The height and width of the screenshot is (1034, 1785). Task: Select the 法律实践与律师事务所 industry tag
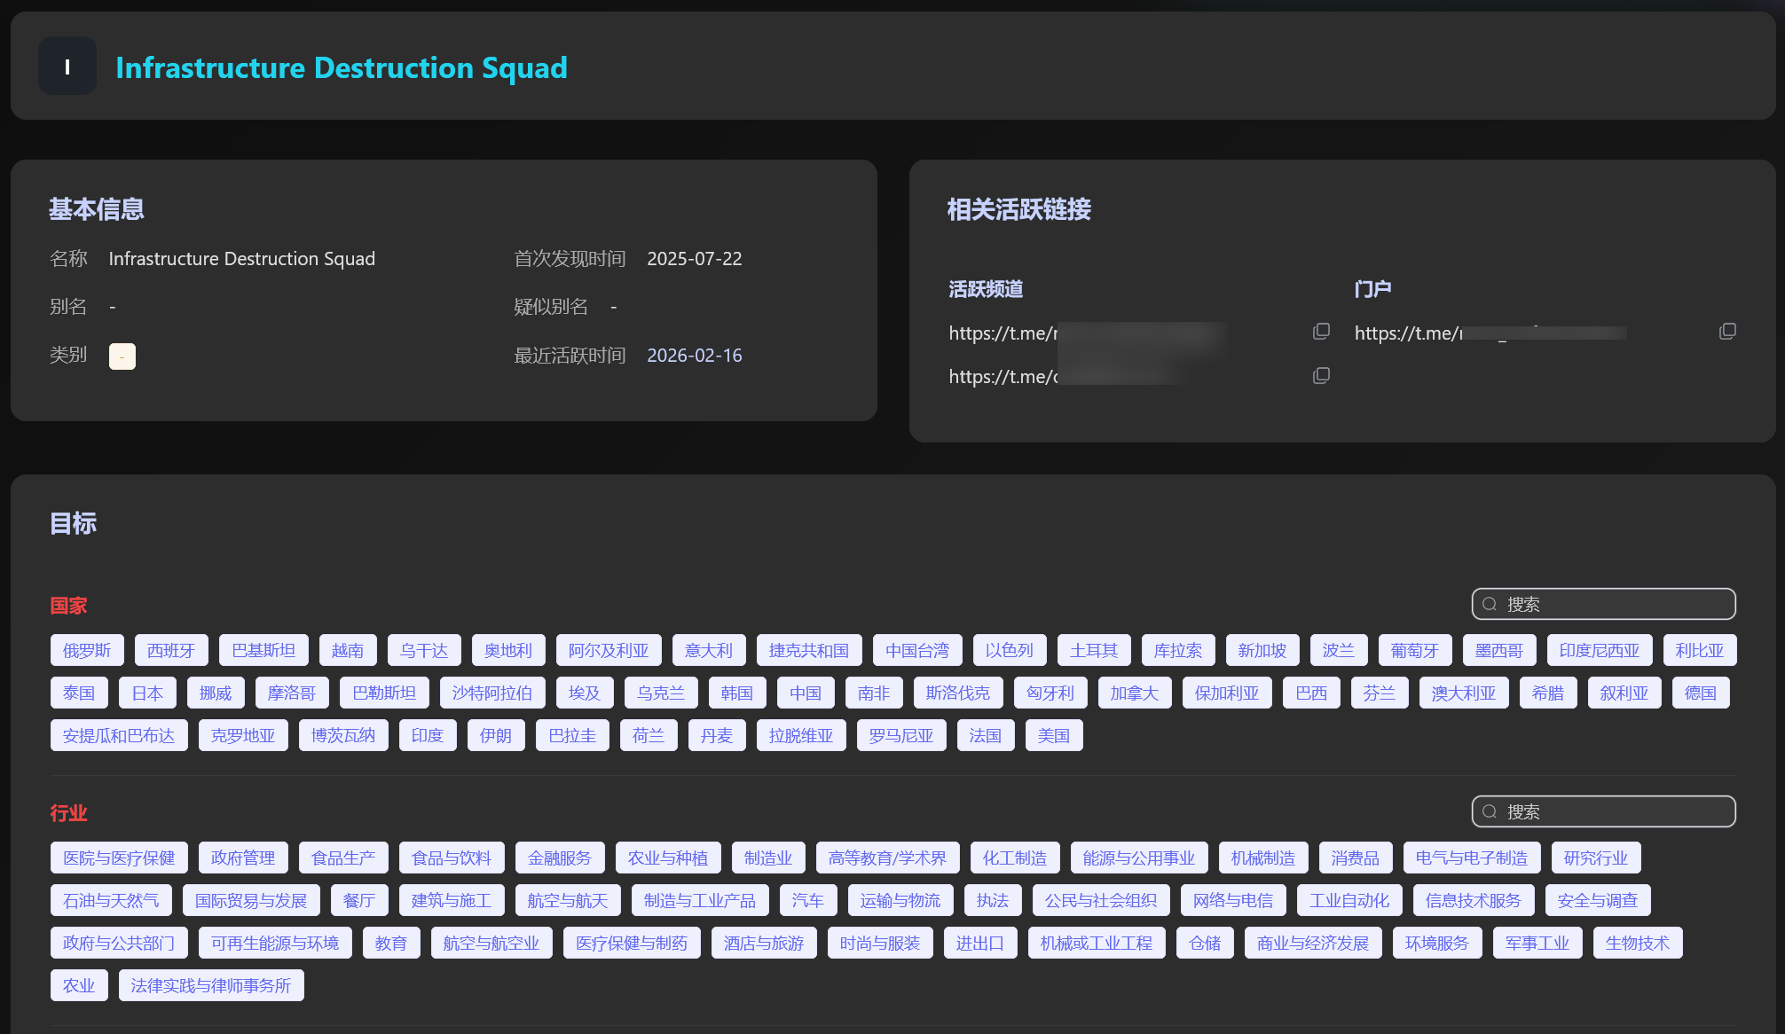[x=211, y=985]
